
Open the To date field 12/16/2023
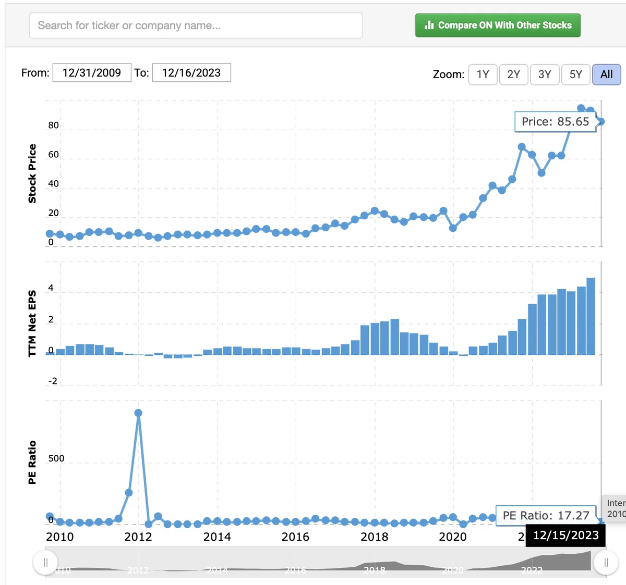pyautogui.click(x=191, y=73)
